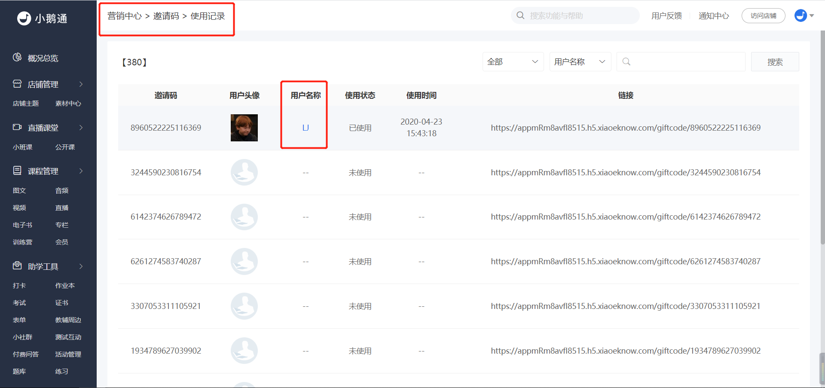Click the 小鹅通 logo icon
This screenshot has width=825, height=388.
tap(24, 18)
